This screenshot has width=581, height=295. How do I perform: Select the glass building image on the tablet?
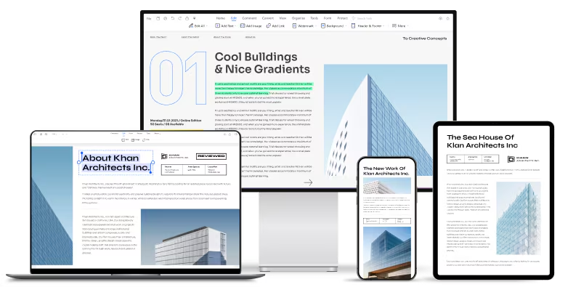518,218
